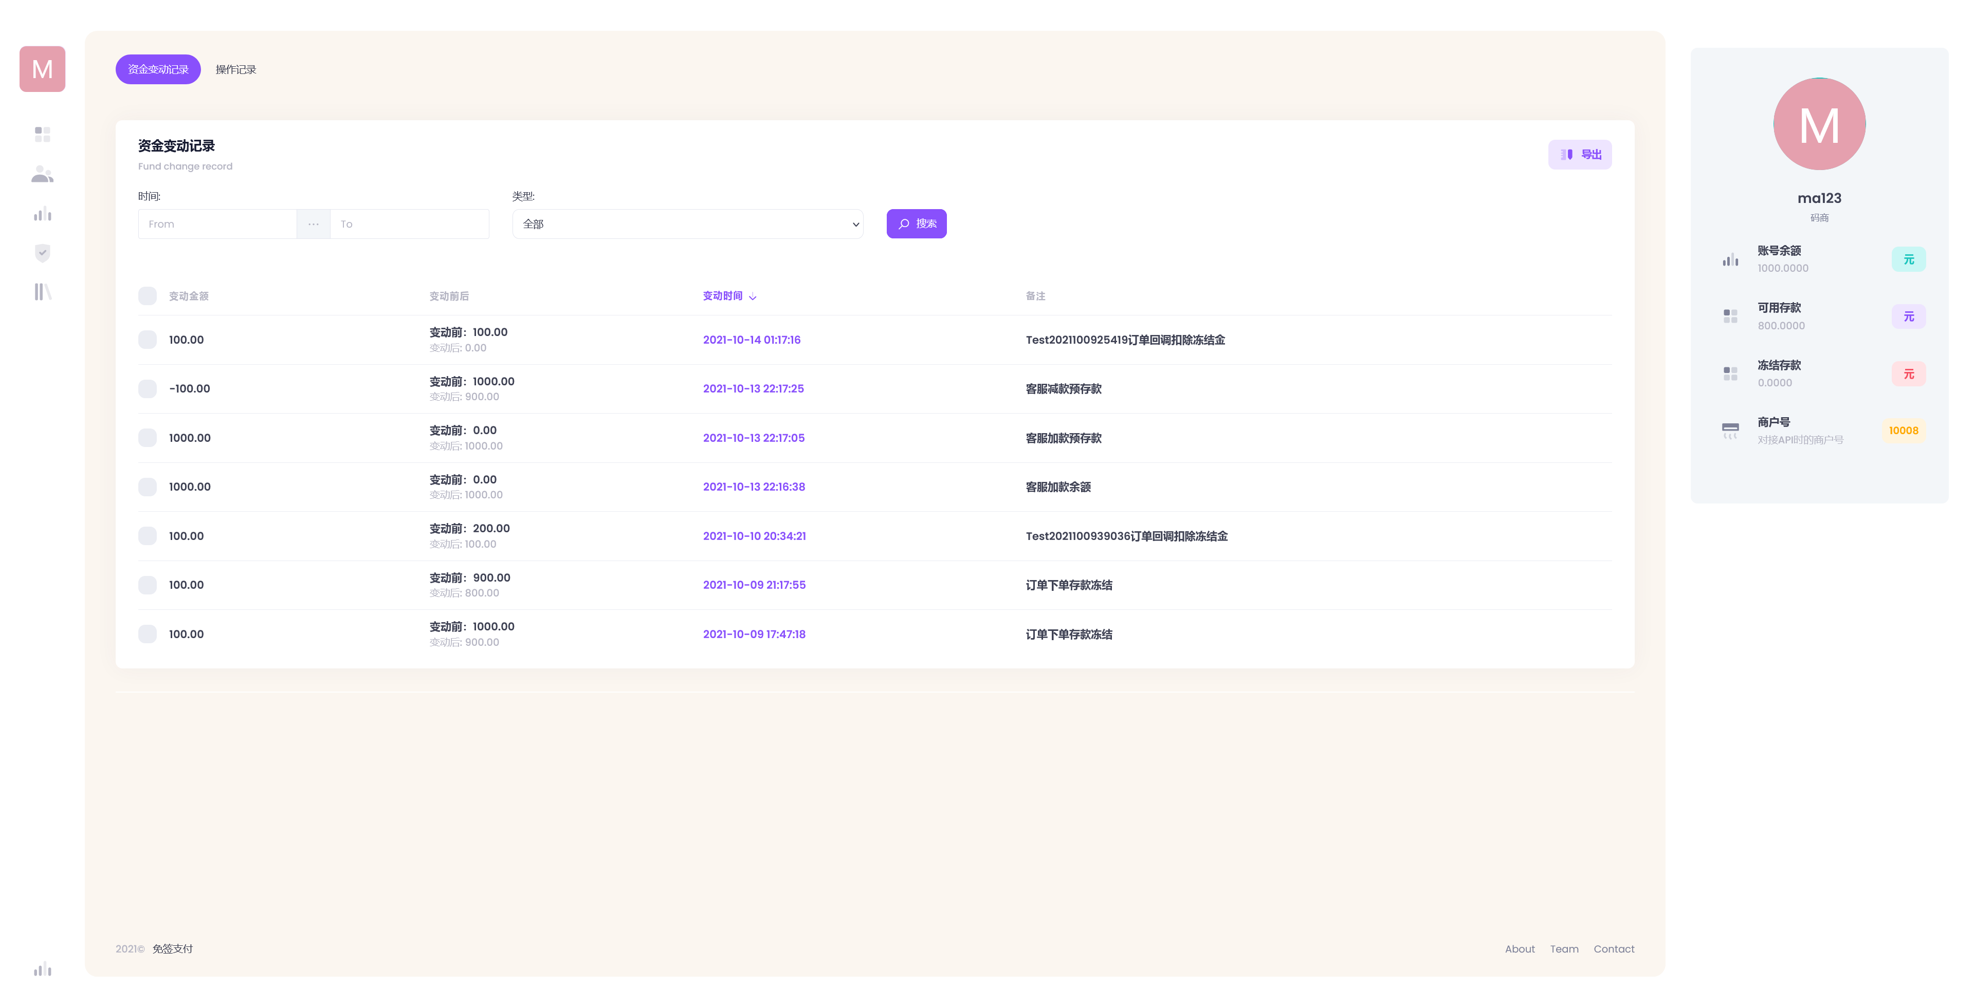Open the users icon in sidebar

click(43, 175)
